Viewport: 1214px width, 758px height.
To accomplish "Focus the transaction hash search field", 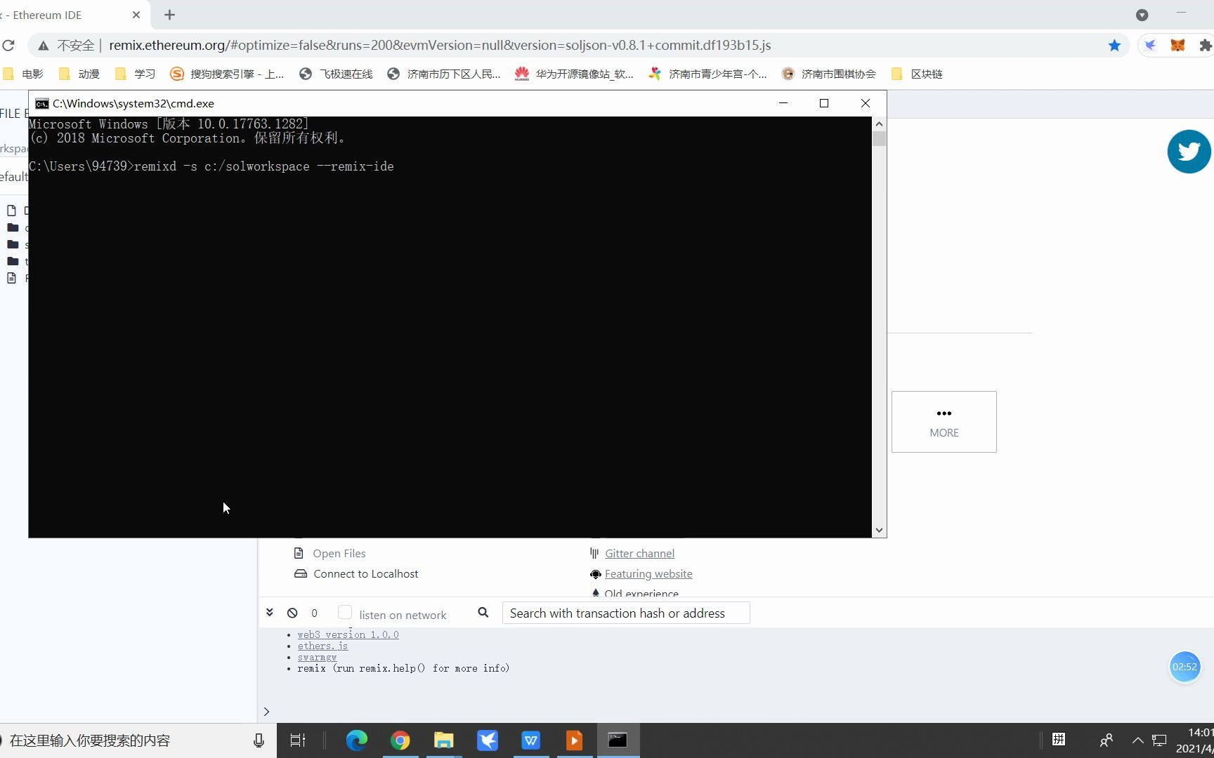I will pyautogui.click(x=626, y=613).
